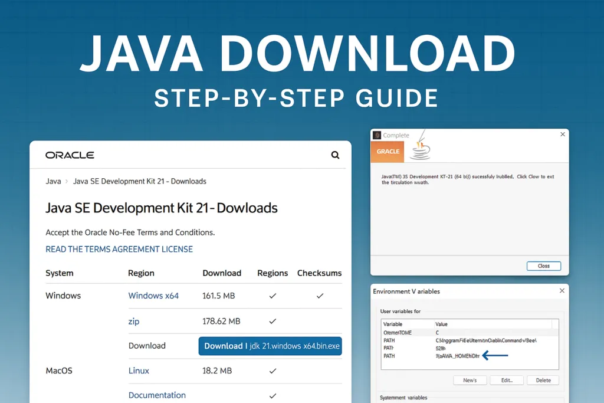Image resolution: width=604 pixels, height=403 pixels.
Task: Click the Linux link in downloads table
Action: coord(139,371)
